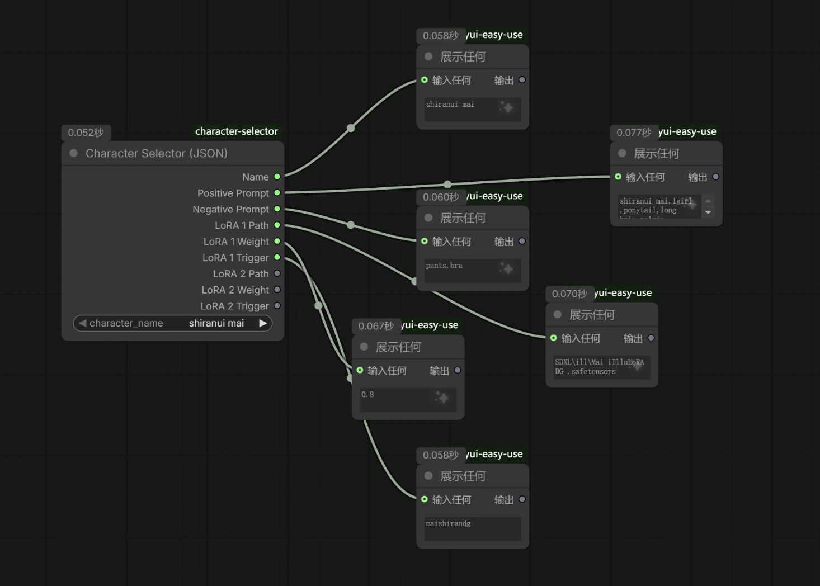Click the sparkle icon in the '0.8' text box
The width and height of the screenshot is (820, 586).
(x=442, y=397)
